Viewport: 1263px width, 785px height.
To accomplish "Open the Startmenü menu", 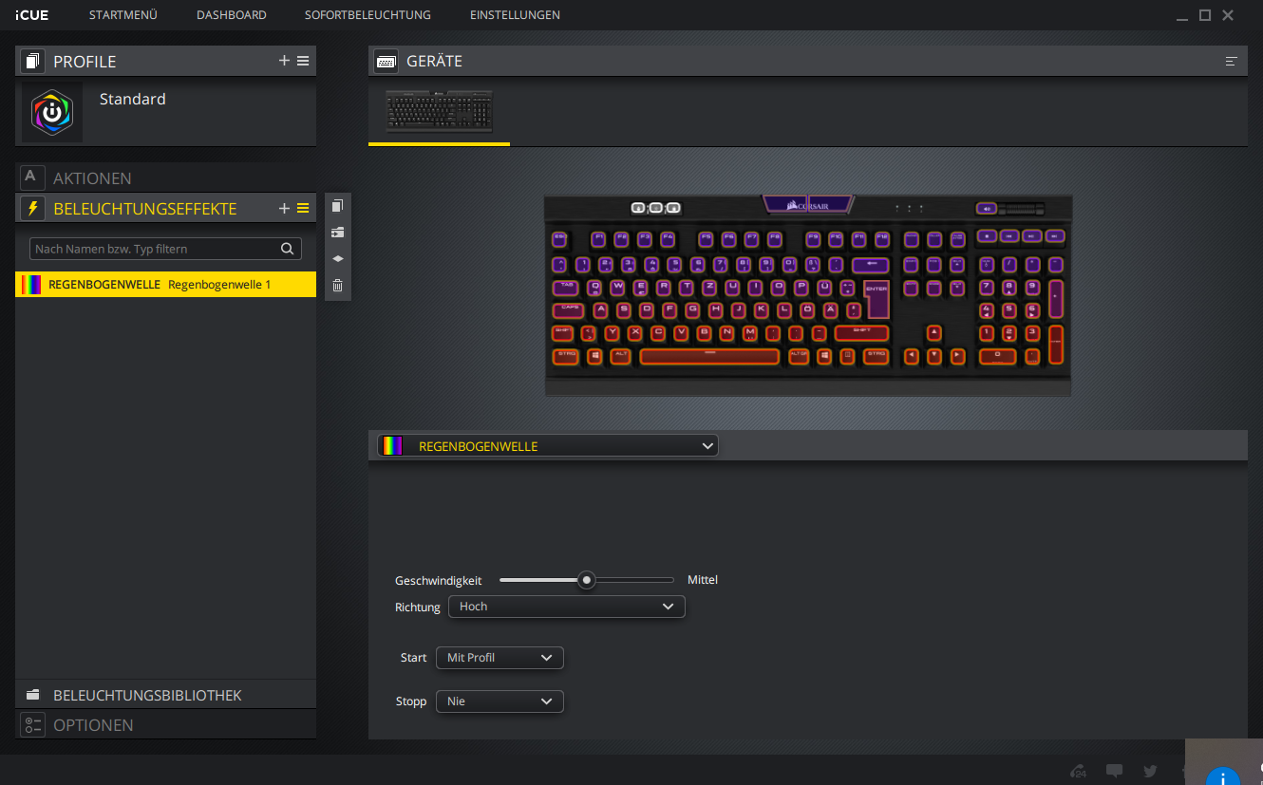I will coord(123,15).
